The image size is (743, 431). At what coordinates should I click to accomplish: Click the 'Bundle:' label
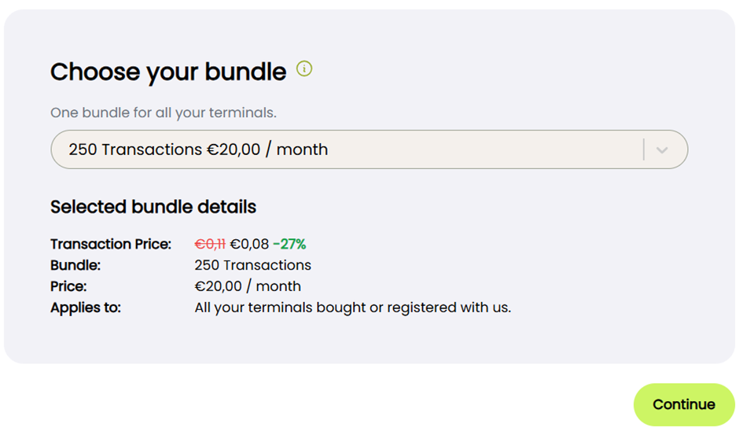[75, 265]
